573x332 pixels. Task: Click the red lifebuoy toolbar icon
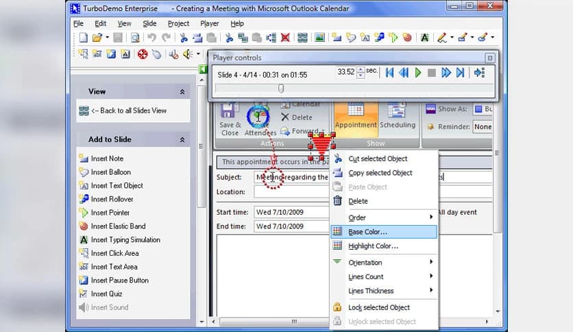click(x=143, y=54)
